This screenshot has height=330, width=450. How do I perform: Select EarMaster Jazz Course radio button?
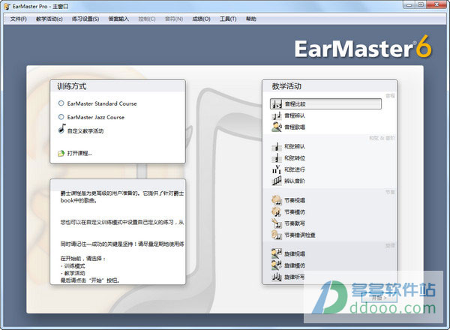(61, 117)
